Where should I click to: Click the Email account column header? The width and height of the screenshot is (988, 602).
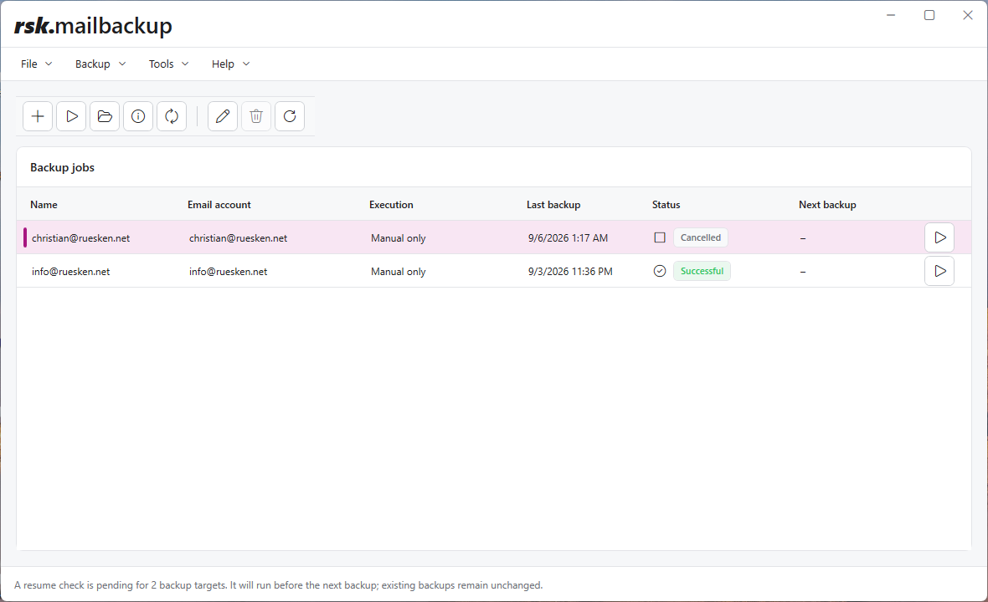219,205
